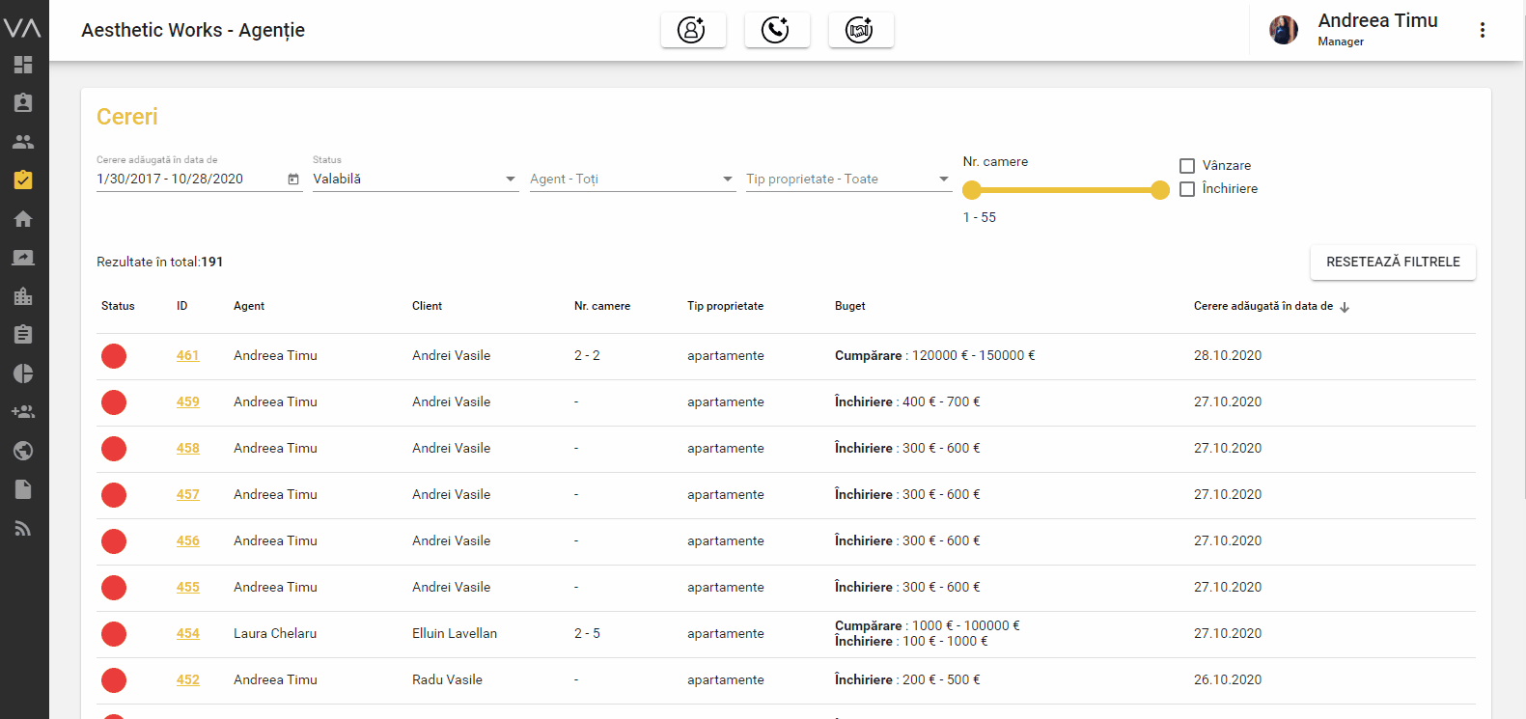
Task: Click the date range input field
Action: 190,180
